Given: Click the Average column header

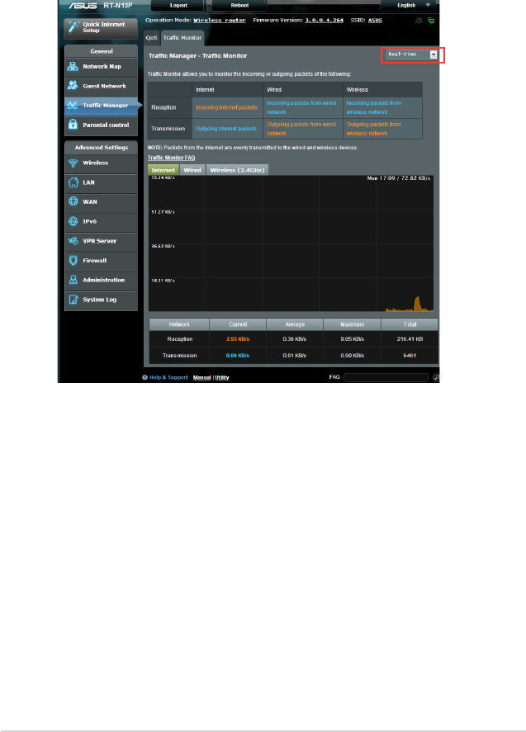Looking at the screenshot, I should [295, 324].
